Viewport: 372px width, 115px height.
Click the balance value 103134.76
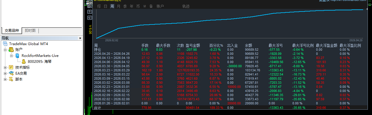(x=253, y=70)
